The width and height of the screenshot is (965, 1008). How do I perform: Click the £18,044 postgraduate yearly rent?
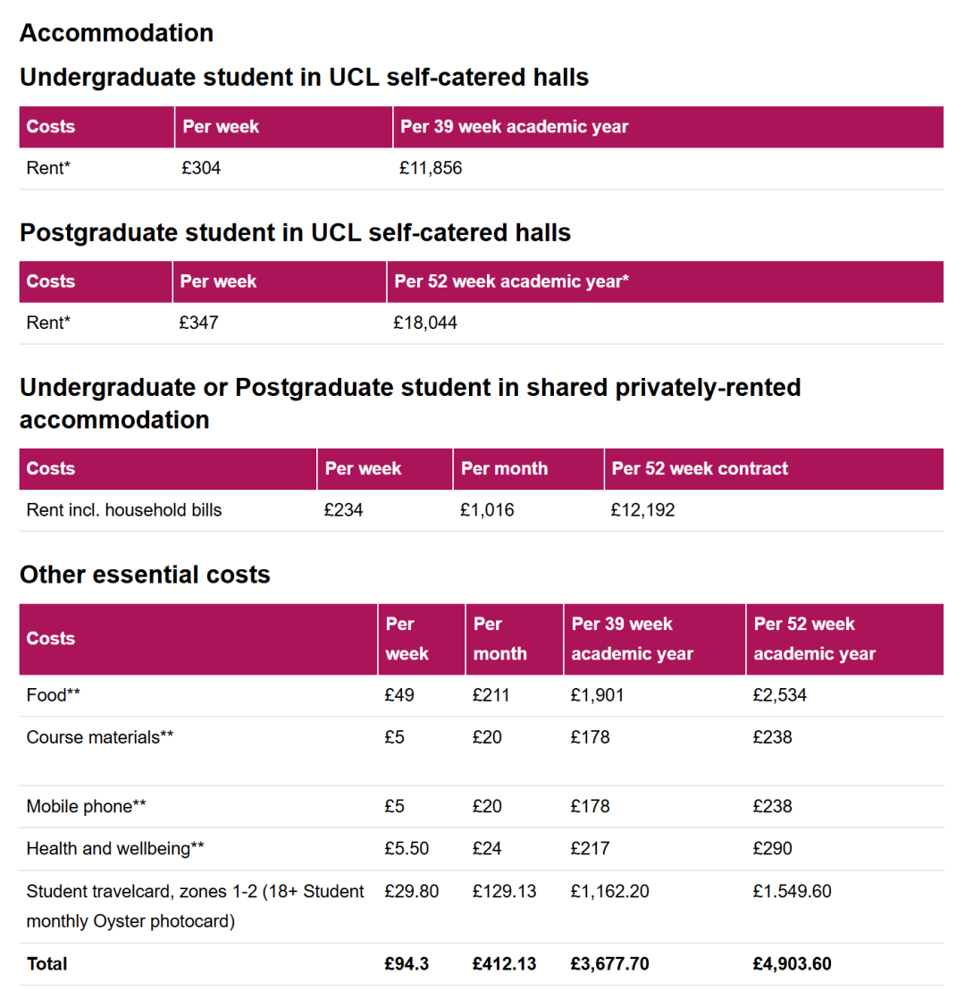tap(425, 323)
